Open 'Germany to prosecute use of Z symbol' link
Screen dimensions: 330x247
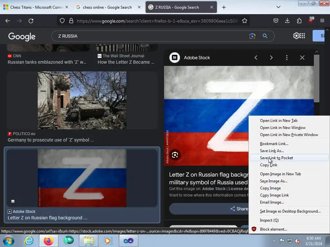(51, 140)
